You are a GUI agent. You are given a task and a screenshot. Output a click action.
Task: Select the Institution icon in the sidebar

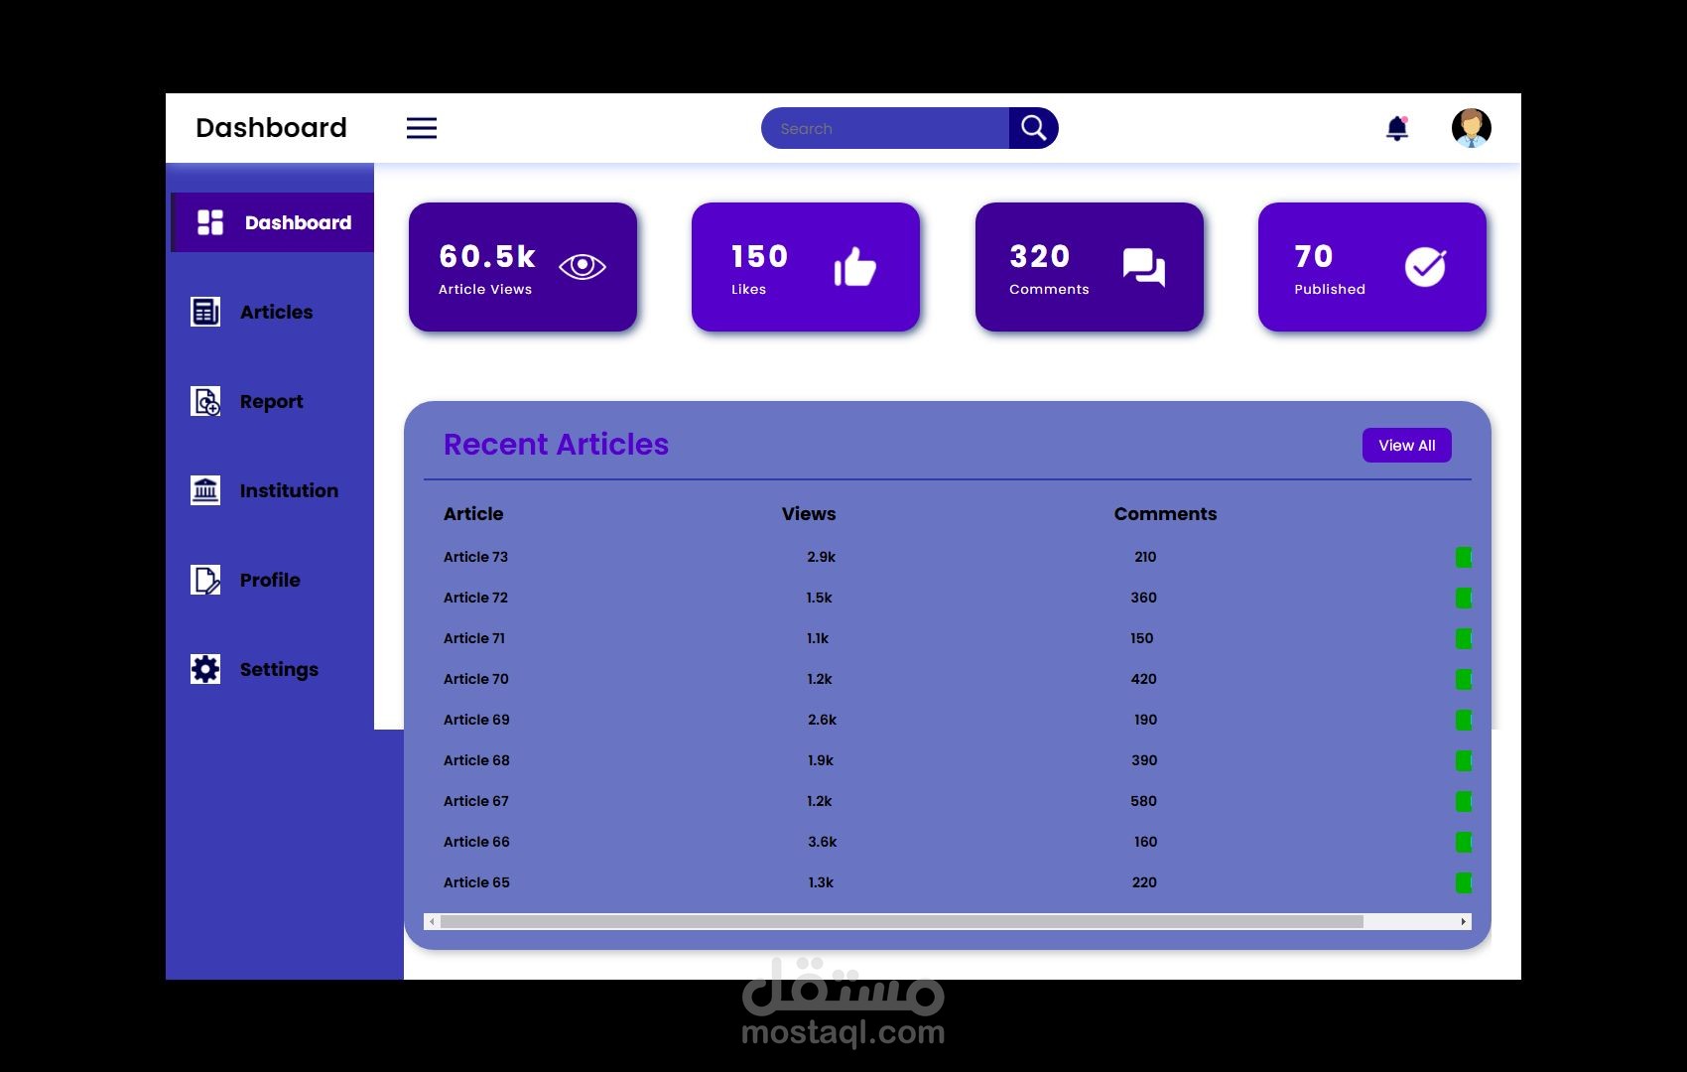pos(205,490)
